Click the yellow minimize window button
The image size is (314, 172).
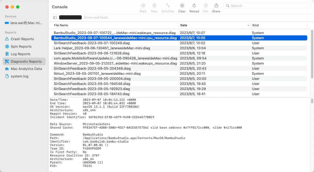[x=12, y=7]
